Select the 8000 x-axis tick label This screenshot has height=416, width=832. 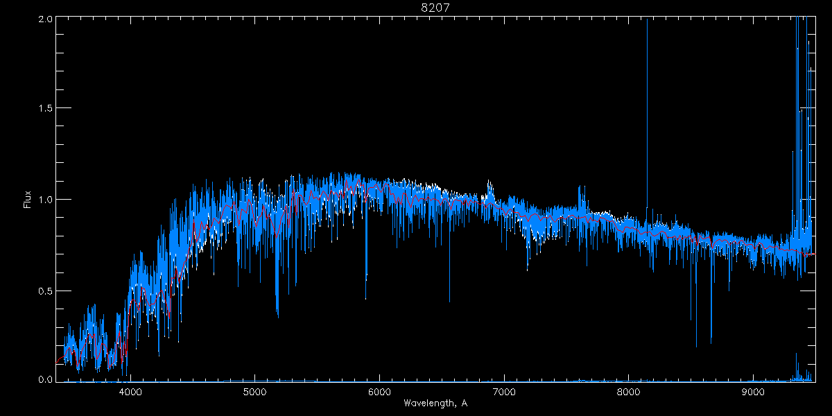coord(628,392)
